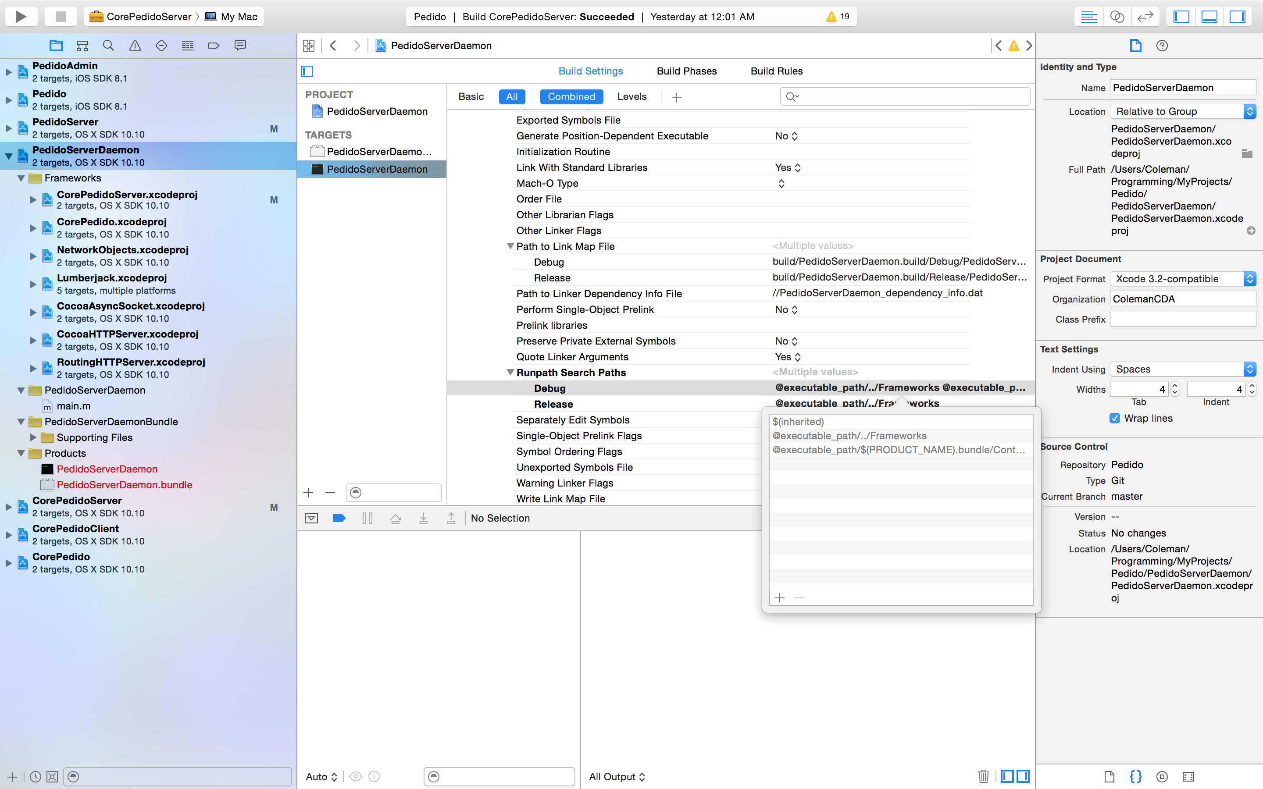Toggle breakpoints in debug bar
The width and height of the screenshot is (1263, 789).
(x=339, y=518)
